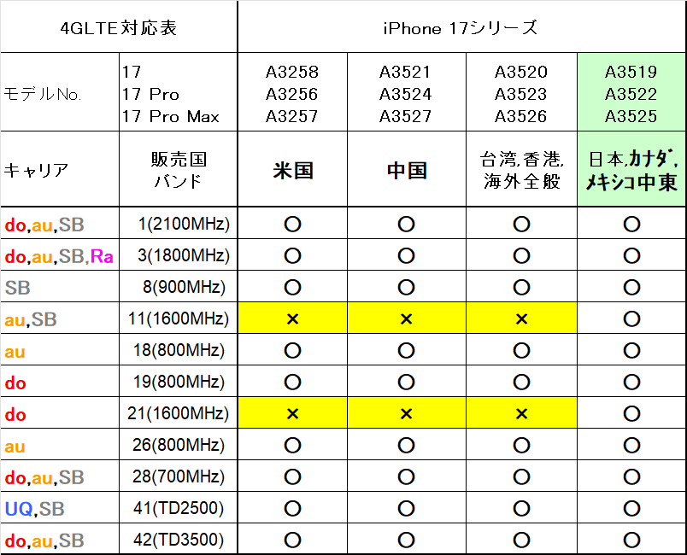Screen dimensions: 687x555
Task: Select the green cell with A3519 A3522 A3525
Action: pyautogui.click(x=631, y=92)
